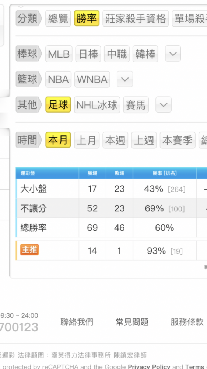
Task: Select the 總覽 category tab
Action: click(58, 18)
